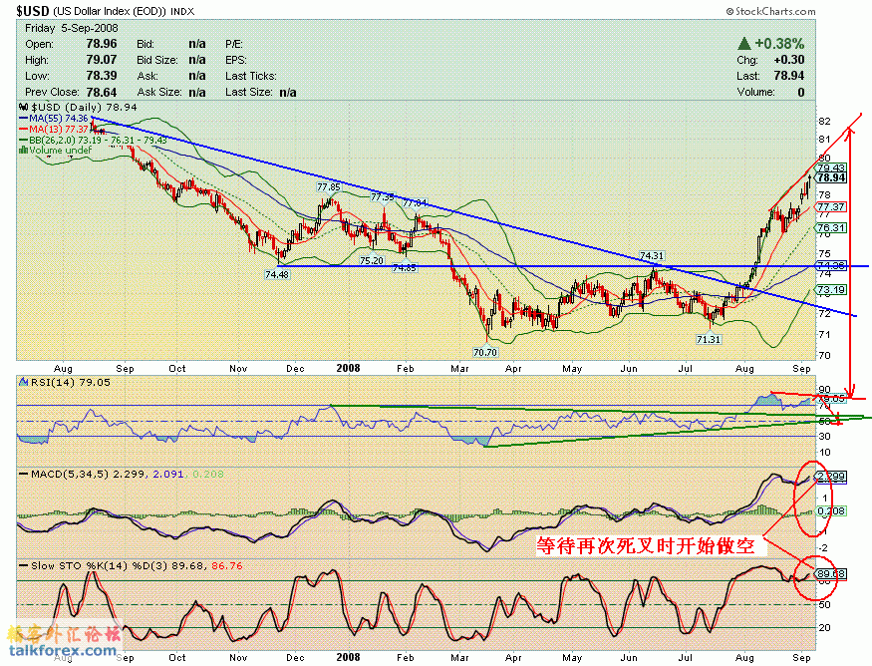Click the 76.31 axis flag
The width and height of the screenshot is (872, 666).
coord(831,227)
